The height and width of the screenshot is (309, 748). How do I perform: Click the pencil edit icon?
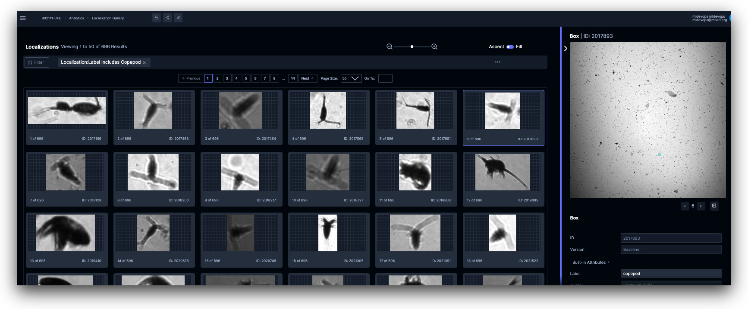(x=178, y=18)
